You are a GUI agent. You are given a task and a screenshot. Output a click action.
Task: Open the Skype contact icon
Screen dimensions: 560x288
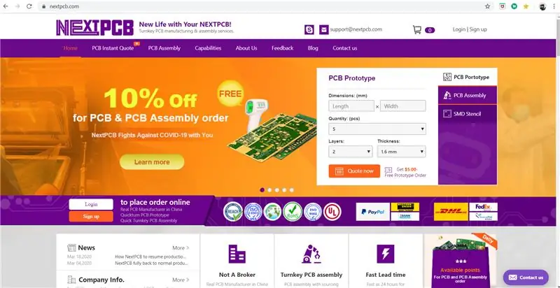pyautogui.click(x=309, y=29)
